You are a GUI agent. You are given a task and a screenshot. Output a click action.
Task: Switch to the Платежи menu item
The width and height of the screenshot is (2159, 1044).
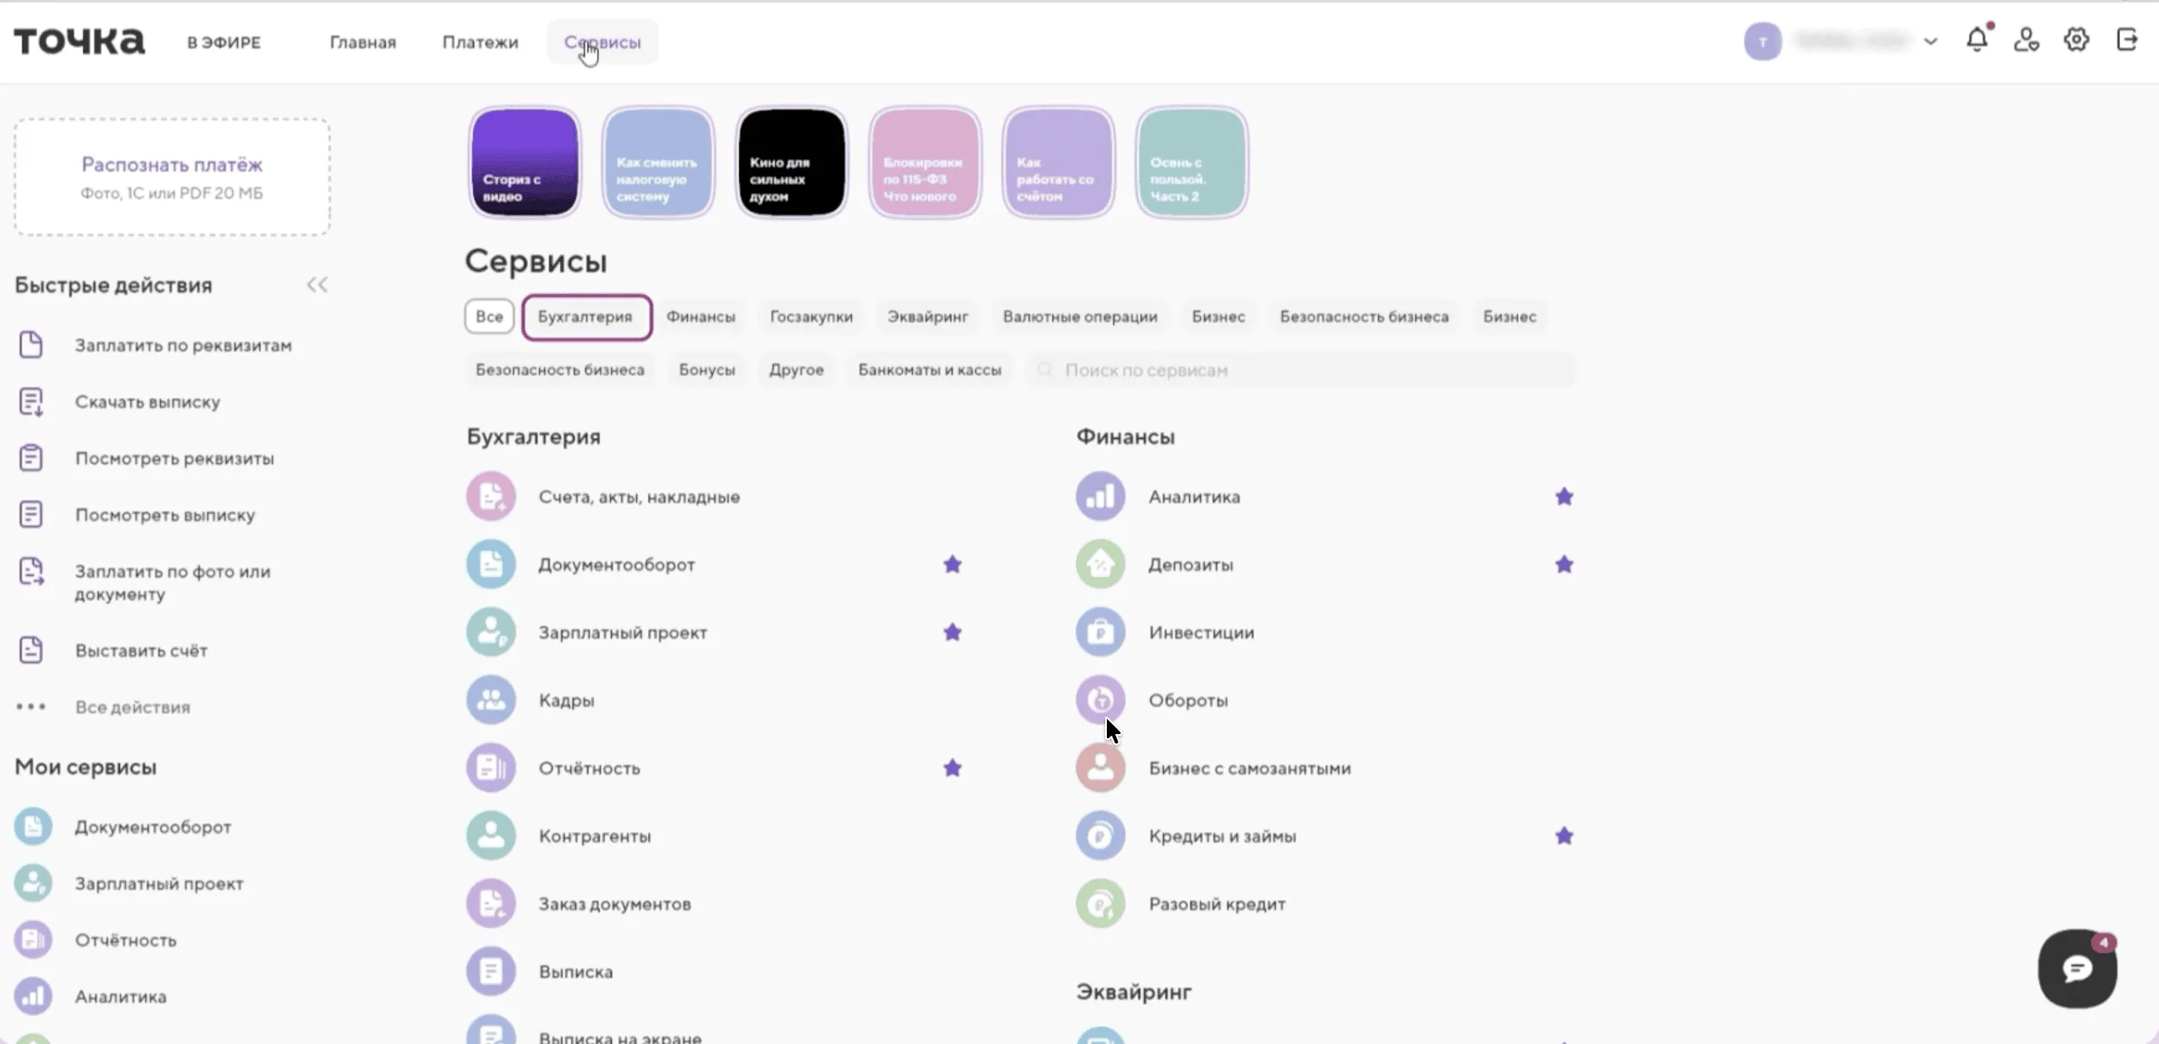pos(481,42)
